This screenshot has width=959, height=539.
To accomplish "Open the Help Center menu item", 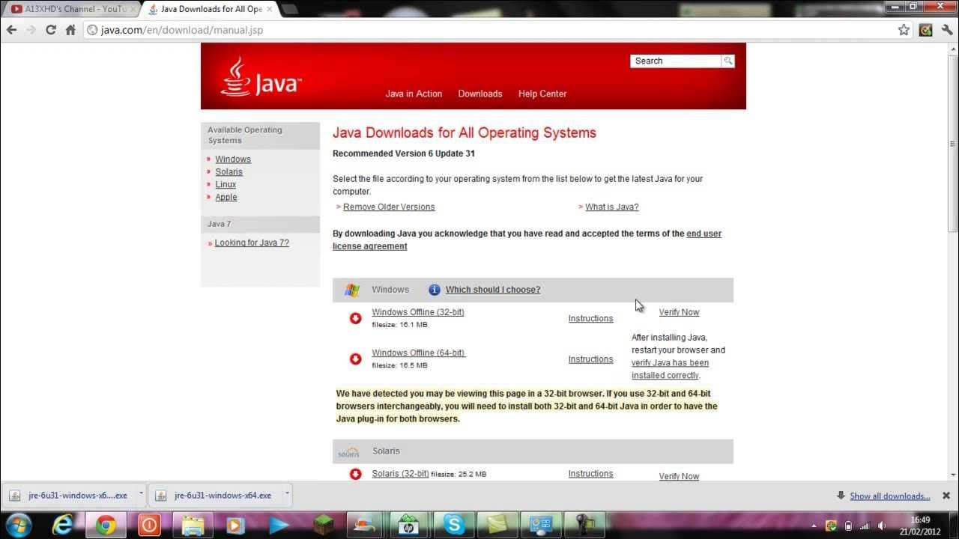I will 542,94.
